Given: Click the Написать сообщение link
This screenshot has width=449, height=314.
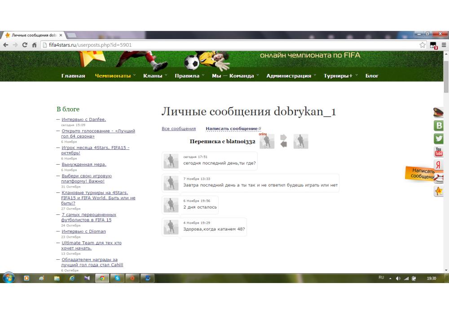Looking at the screenshot, I should tap(232, 129).
